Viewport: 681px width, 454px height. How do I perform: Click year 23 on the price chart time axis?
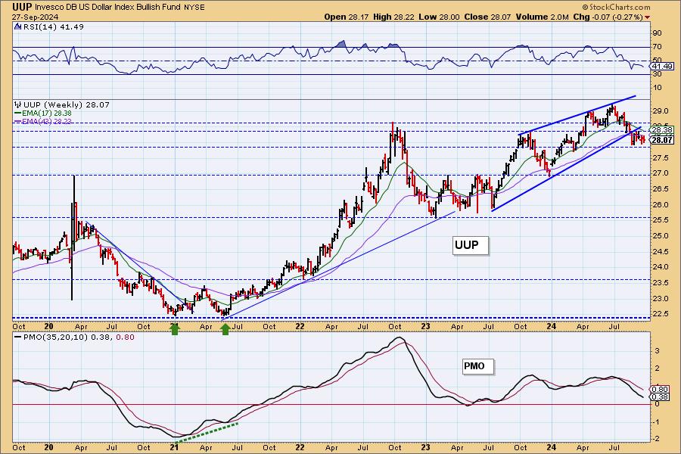coord(425,326)
